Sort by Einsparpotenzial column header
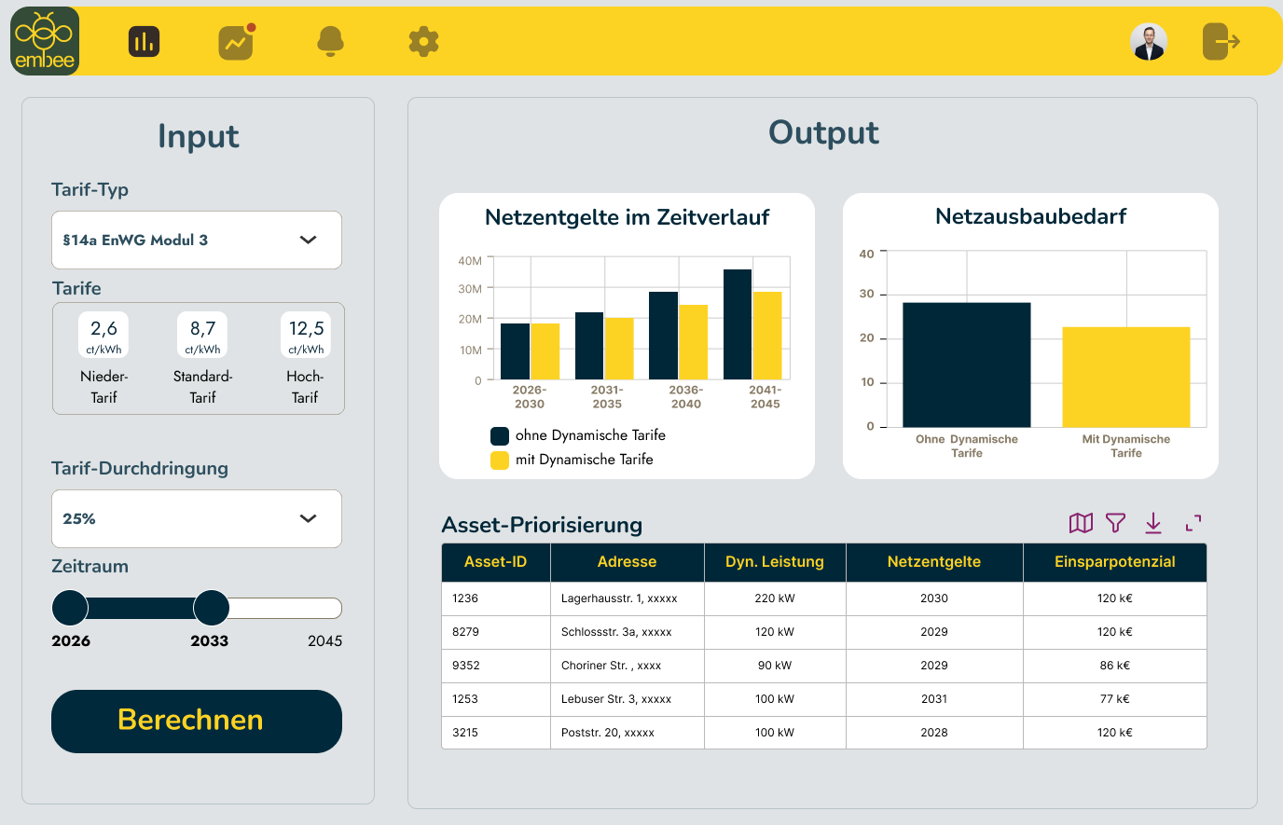 (1114, 562)
